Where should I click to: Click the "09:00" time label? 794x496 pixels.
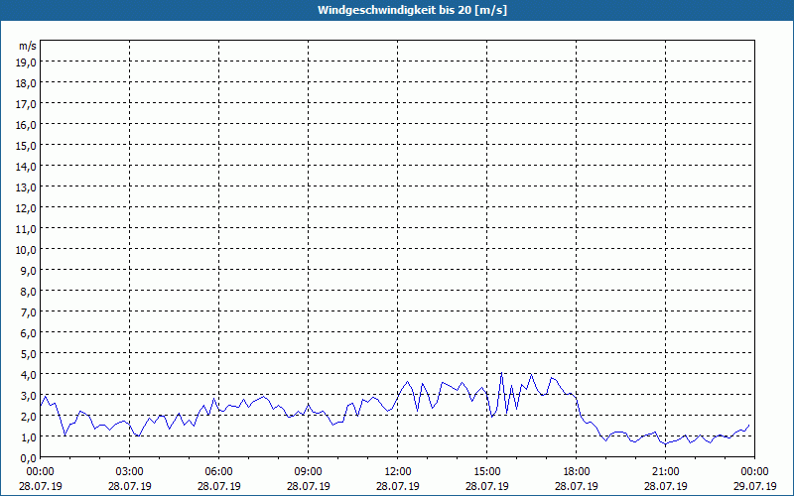309,472
